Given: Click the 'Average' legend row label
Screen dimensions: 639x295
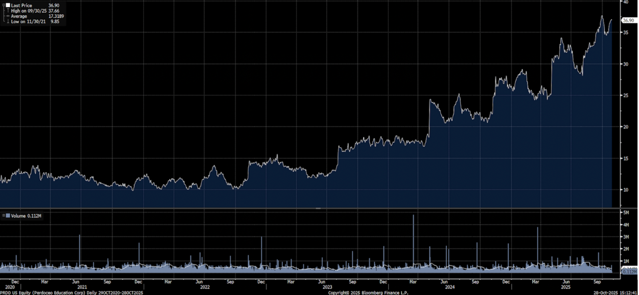Looking at the screenshot, I should click(19, 16).
